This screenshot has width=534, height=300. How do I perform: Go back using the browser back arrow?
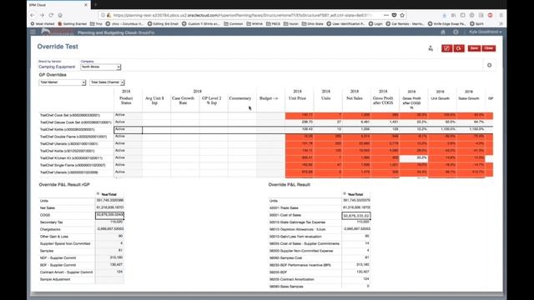tap(33, 15)
